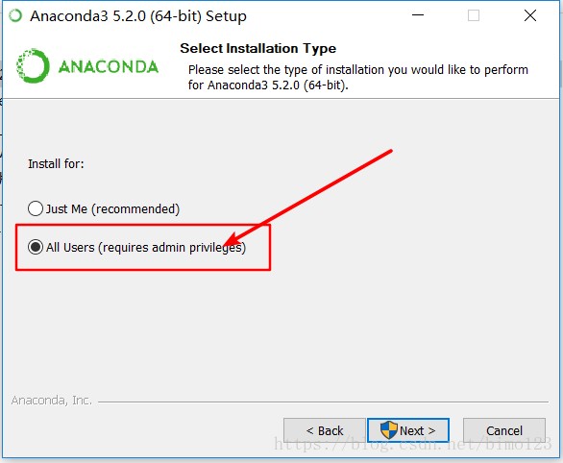Click the All Users admin privileges label
The width and height of the screenshot is (563, 463).
146,247
